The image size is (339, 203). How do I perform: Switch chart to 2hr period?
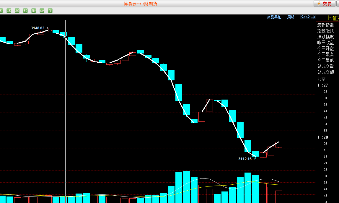coord(34,11)
